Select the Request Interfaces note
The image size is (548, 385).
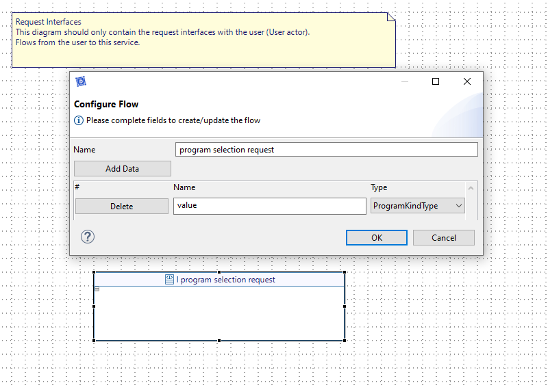tap(203, 40)
